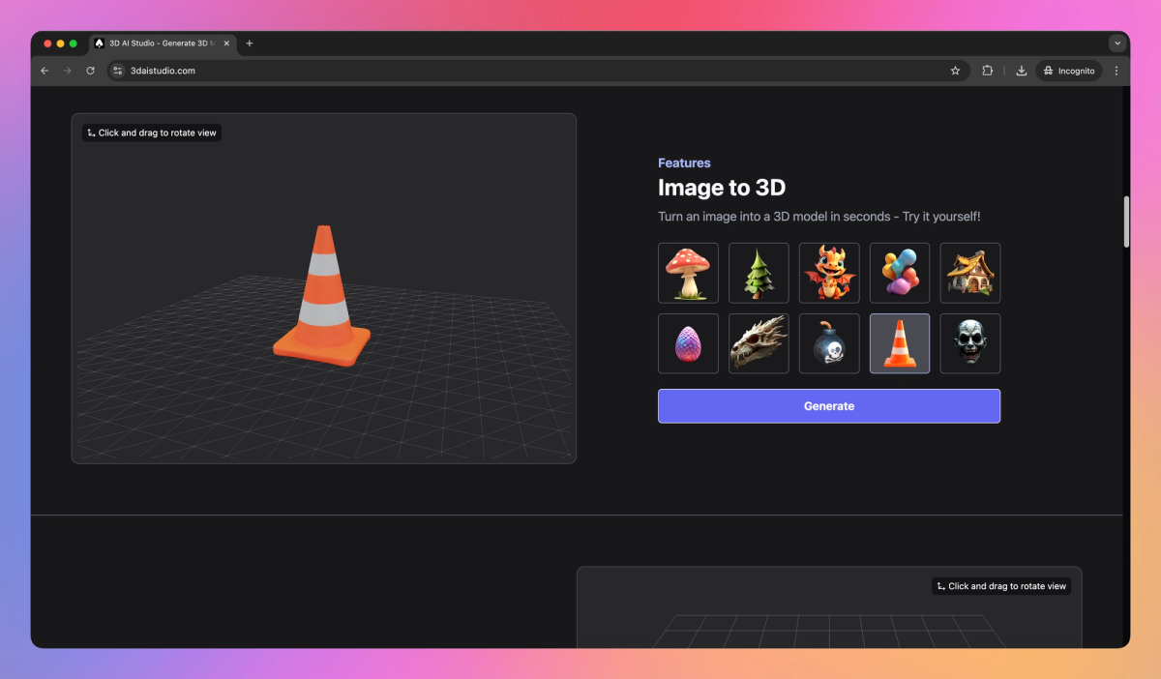Click the Generate button

coord(829,405)
